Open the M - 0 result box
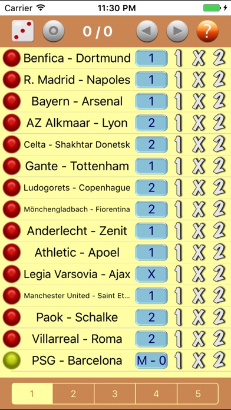Image resolution: width=231 pixels, height=410 pixels. [151, 361]
